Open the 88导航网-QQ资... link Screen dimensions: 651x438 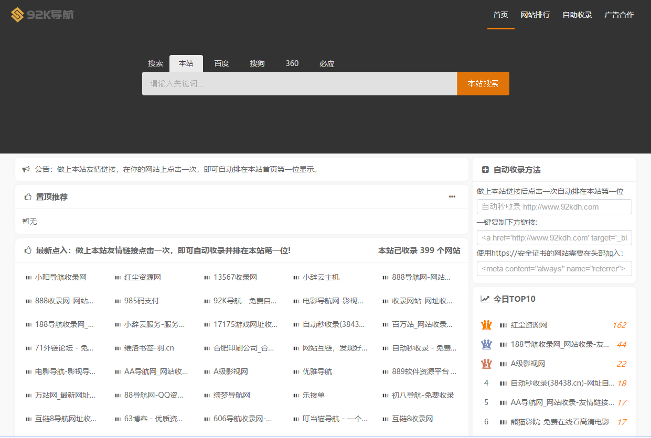[x=154, y=395]
